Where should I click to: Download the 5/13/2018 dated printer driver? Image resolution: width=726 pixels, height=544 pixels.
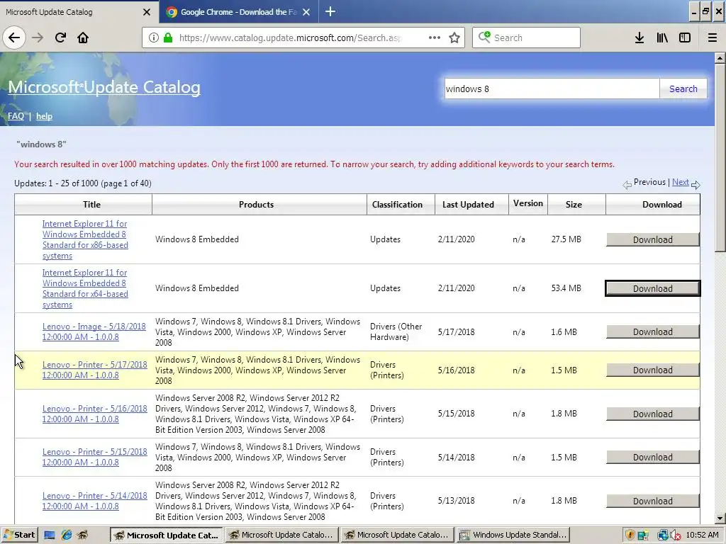click(x=652, y=501)
